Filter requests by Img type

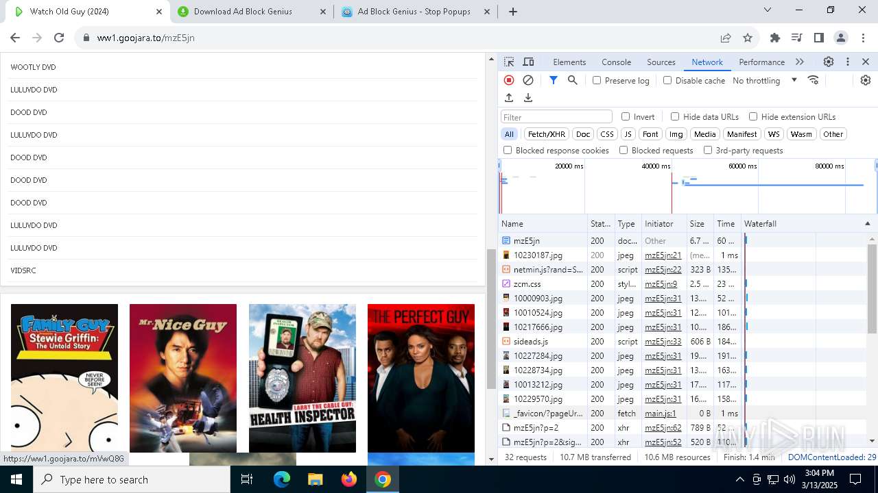point(676,134)
